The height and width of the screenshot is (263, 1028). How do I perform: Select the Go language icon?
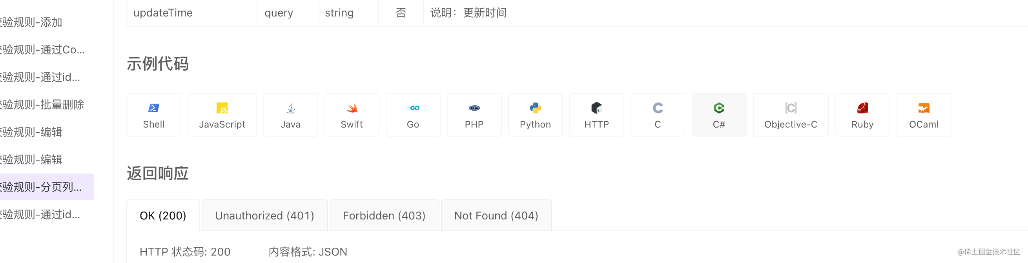point(413,108)
